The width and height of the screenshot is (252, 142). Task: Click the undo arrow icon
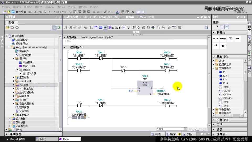click(55, 12)
